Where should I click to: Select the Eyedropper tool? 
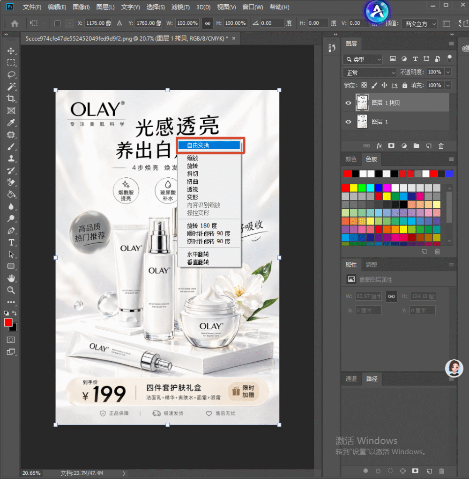click(11, 123)
